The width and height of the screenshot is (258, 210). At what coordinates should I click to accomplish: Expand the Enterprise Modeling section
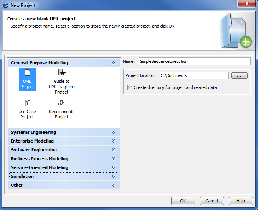pos(64,141)
